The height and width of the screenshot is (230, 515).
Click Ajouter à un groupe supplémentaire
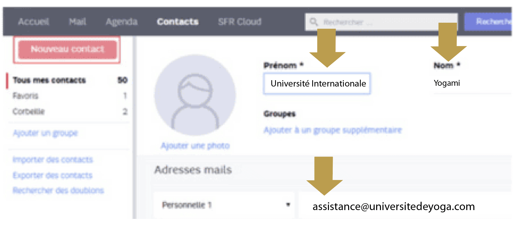click(333, 130)
